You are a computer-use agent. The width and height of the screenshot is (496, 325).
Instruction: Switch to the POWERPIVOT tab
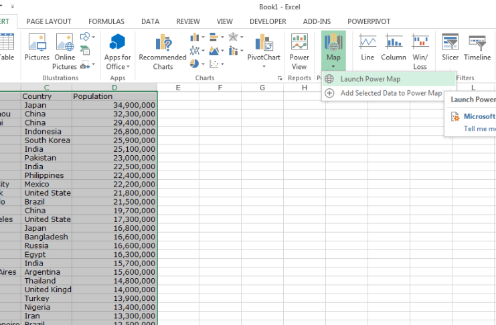point(369,21)
